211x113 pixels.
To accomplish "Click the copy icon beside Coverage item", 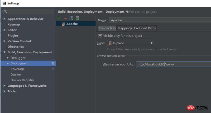I will (53, 69).
